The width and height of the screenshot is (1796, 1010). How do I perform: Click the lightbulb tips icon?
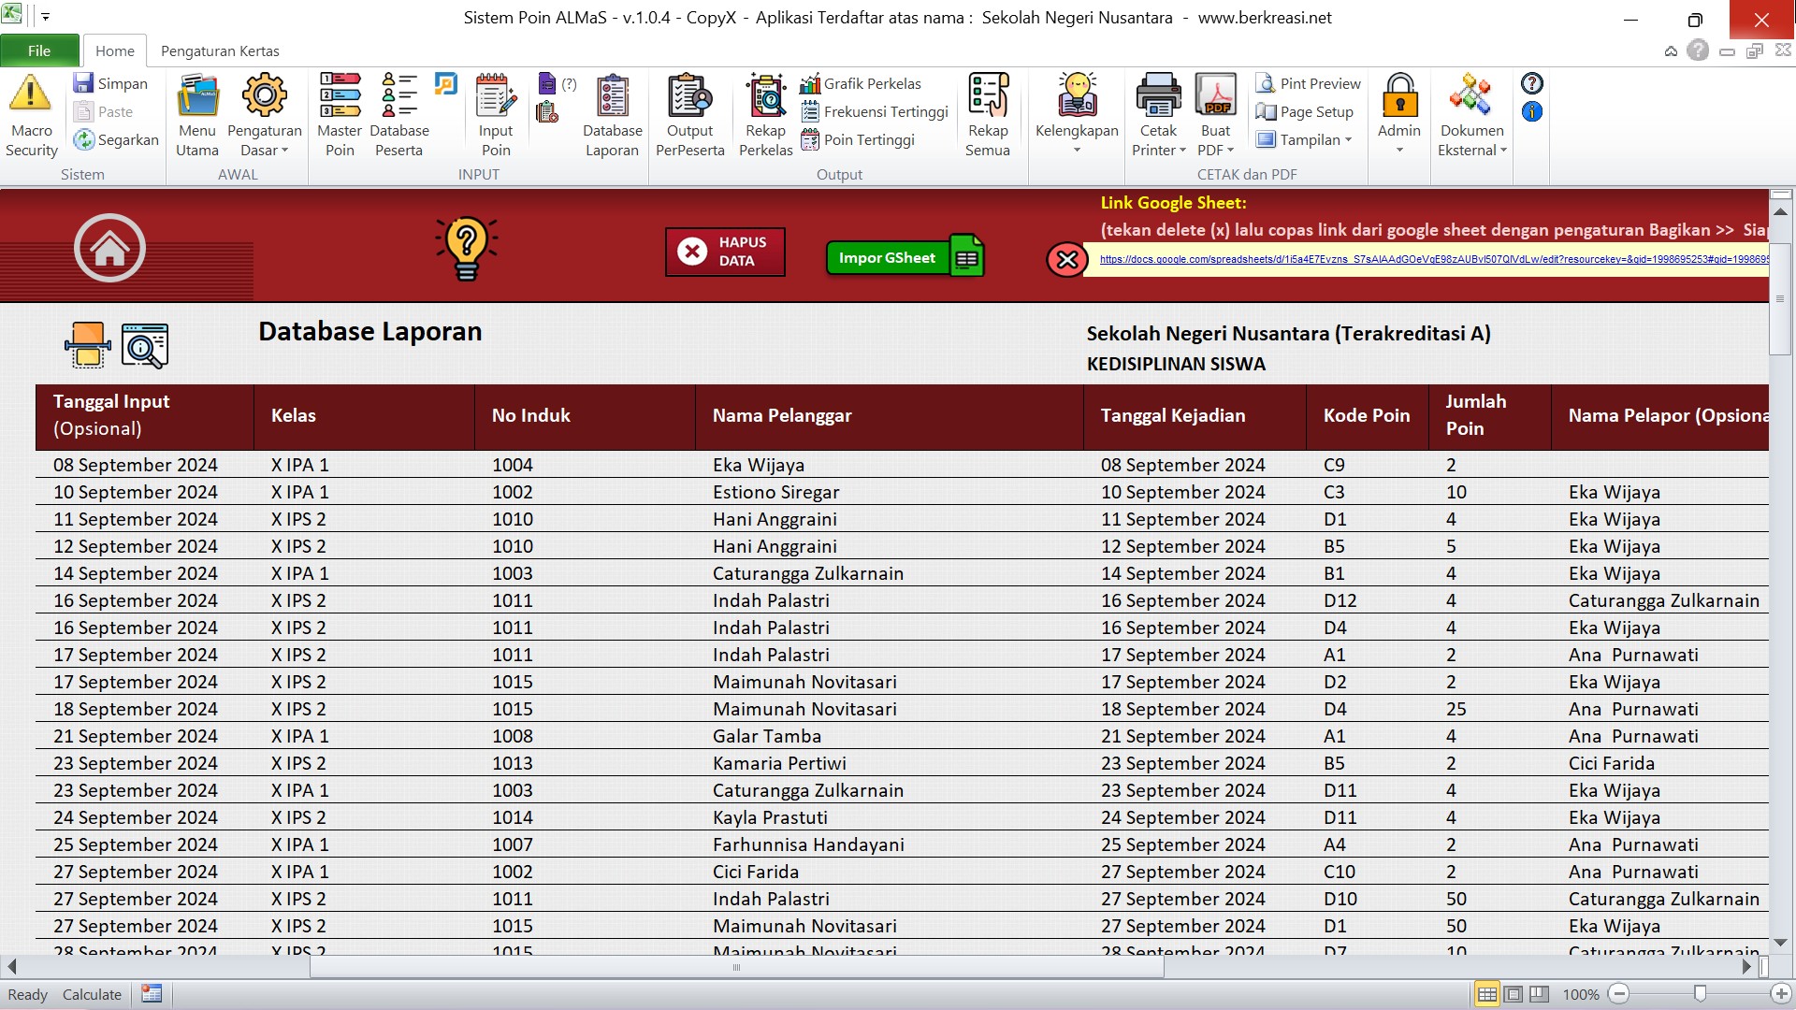[466, 248]
